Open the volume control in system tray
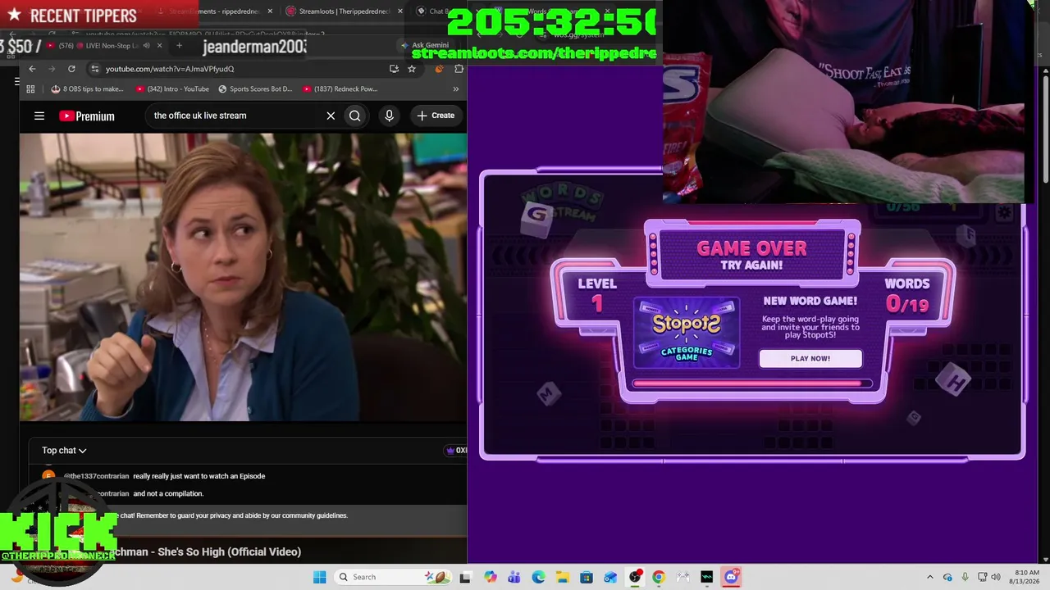This screenshot has width=1050, height=590. (x=996, y=577)
